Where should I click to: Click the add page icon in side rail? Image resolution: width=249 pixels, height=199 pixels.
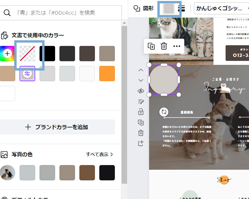tap(141, 143)
